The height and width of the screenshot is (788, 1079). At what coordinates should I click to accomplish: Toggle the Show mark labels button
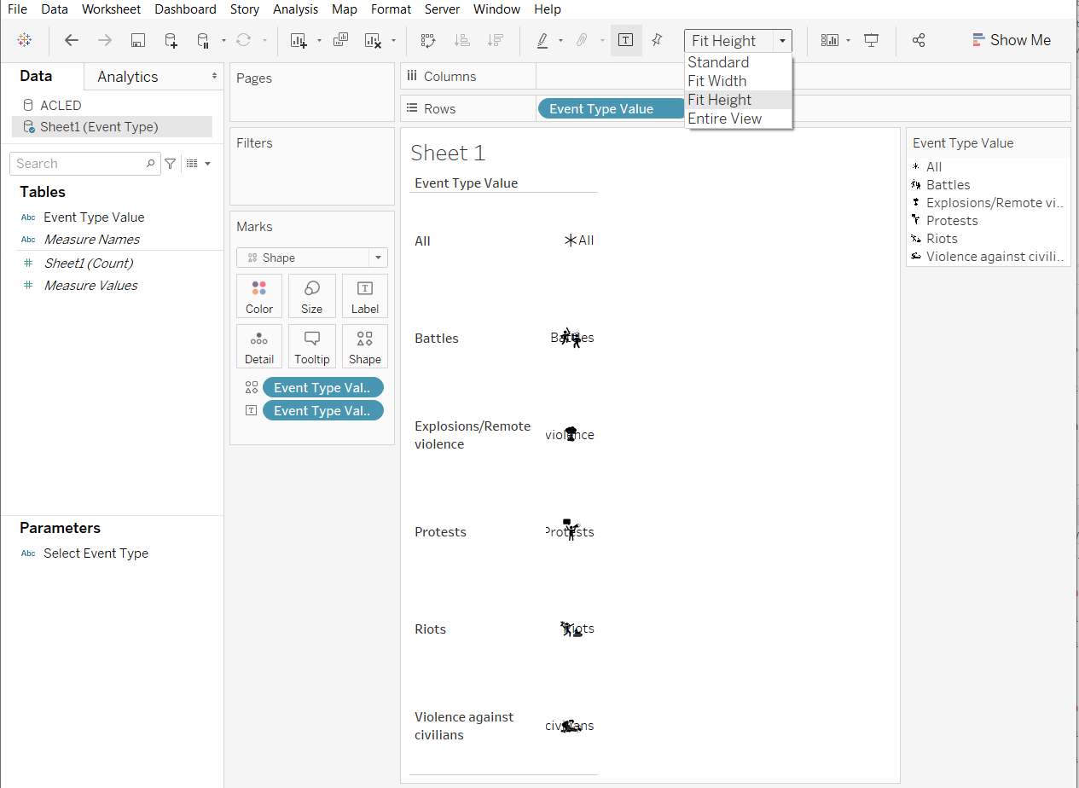(625, 40)
